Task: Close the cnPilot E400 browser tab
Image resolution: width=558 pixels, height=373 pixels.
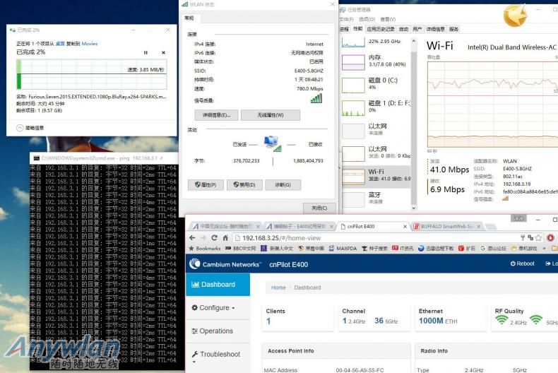Action: [x=405, y=226]
